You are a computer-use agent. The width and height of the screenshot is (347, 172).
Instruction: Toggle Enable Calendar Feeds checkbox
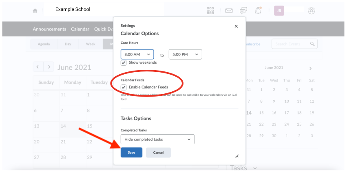(x=124, y=87)
